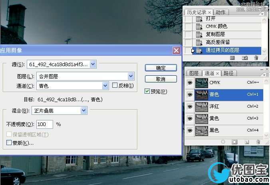Cancel with the 取消 button

pos(161,79)
